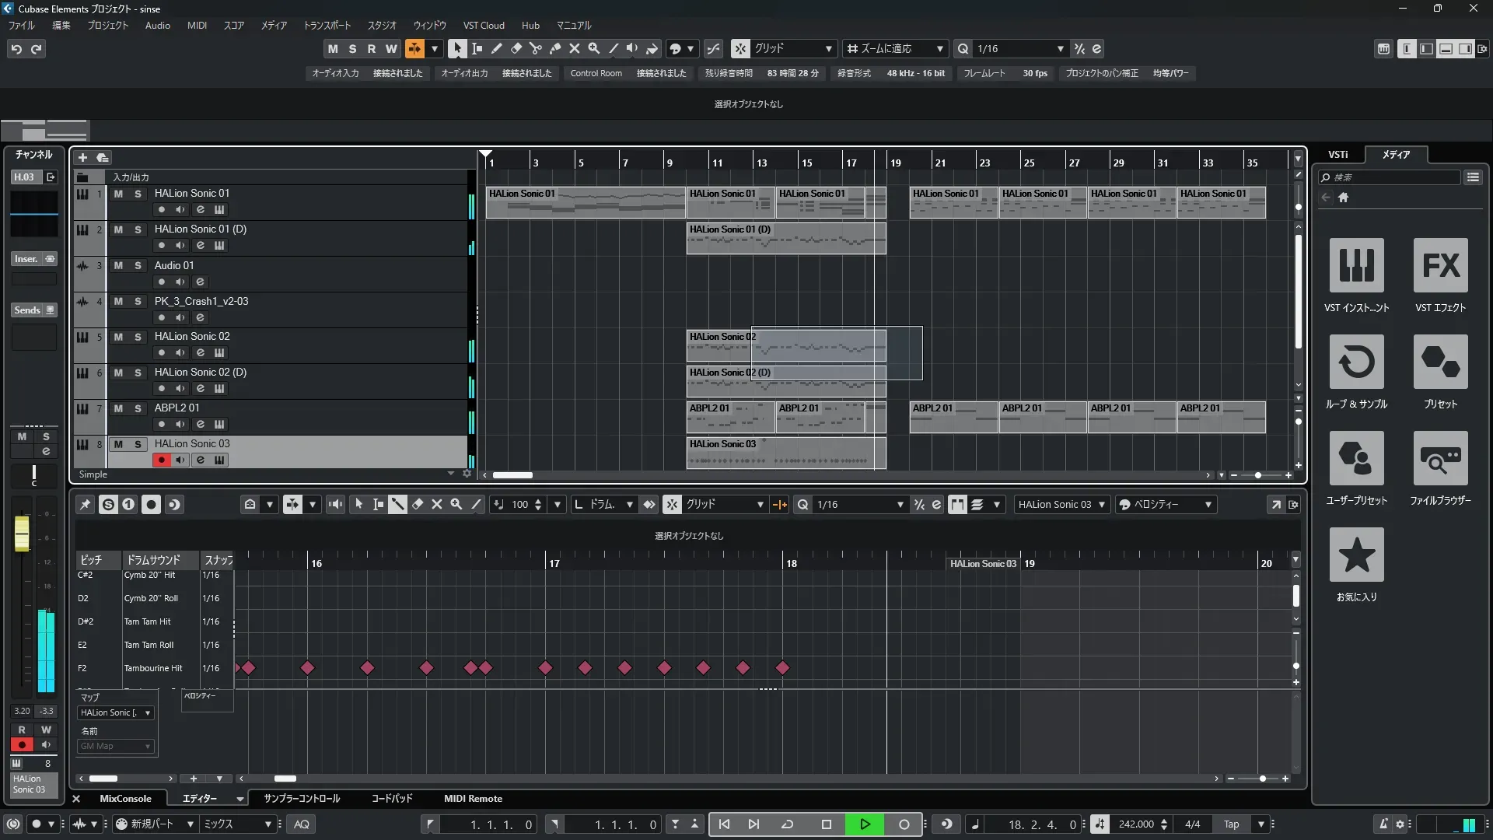The height and width of the screenshot is (840, 1493).
Task: Expand the drum map selector dropdown
Action: (x=147, y=712)
